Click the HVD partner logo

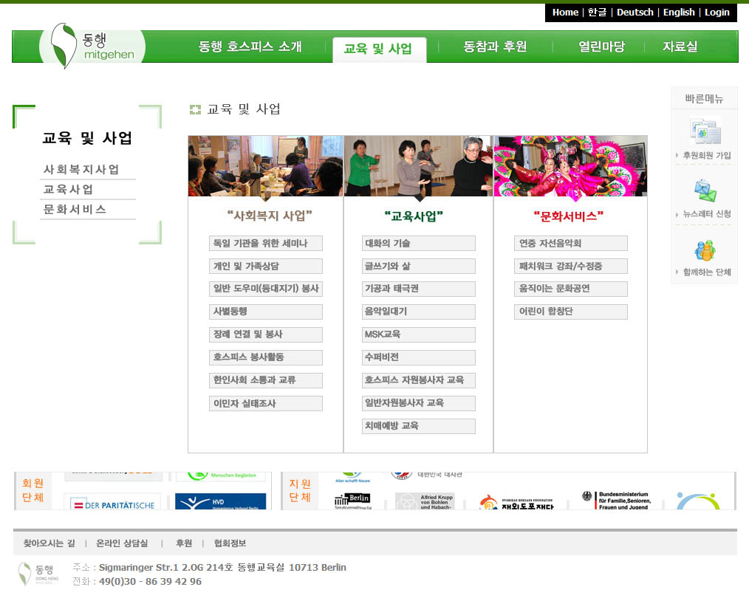click(x=220, y=501)
